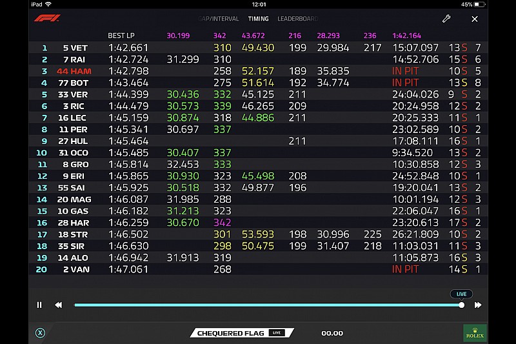The height and width of the screenshot is (344, 516).
Task: Tap the BEST LP column header
Action: [121, 35]
